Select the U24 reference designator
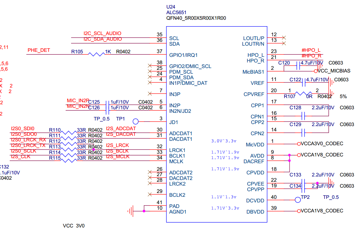 (171, 7)
